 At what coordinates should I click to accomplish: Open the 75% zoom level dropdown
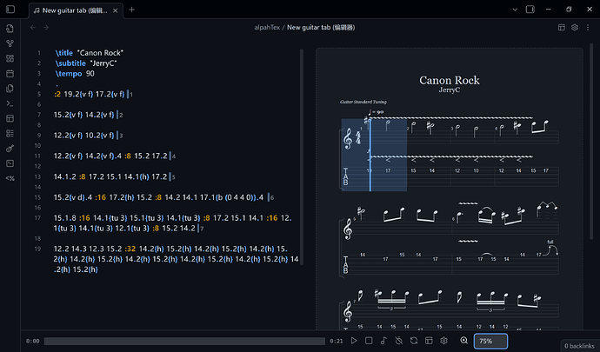point(490,341)
